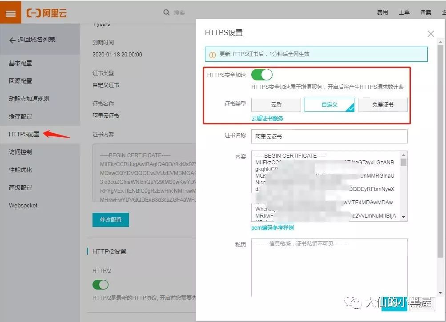Open pem编码参考样例 link
Viewport: 446px width, 322px height.
point(273,228)
